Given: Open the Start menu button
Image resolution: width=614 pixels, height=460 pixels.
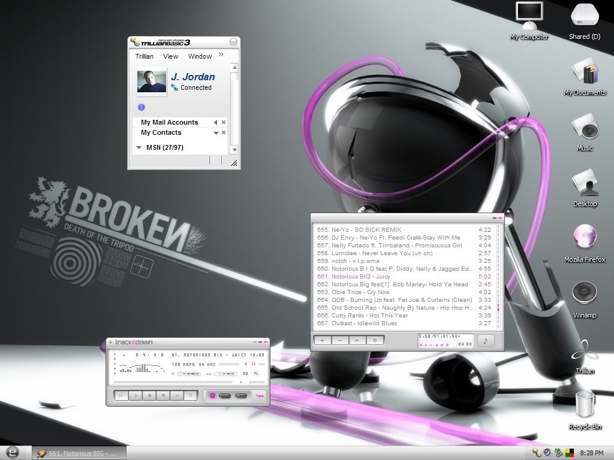Looking at the screenshot, I should click(12, 453).
